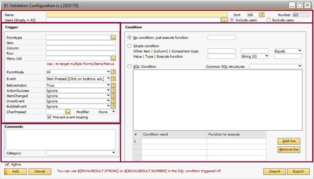Click the Users input field
314x179 pixels.
pyautogui.click(x=133, y=20)
